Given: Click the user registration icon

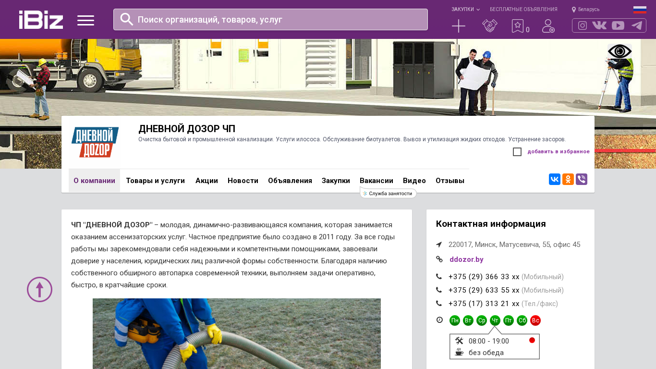Looking at the screenshot, I should pos(548,26).
